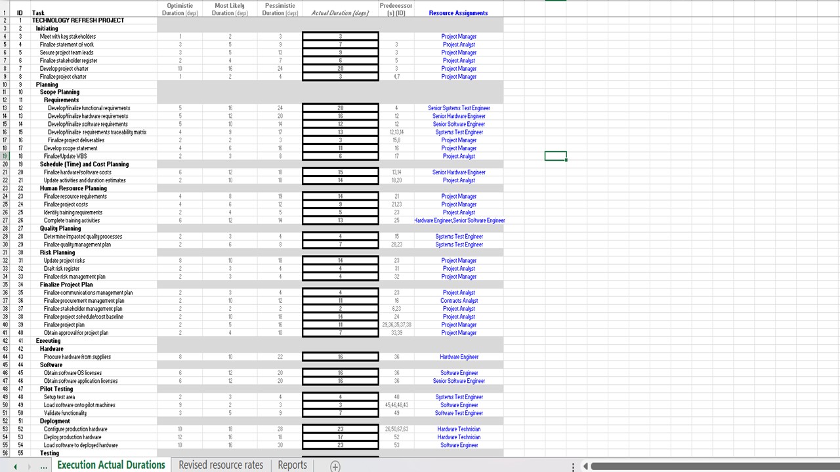Select the Finalize/Update WBS task

coord(65,156)
